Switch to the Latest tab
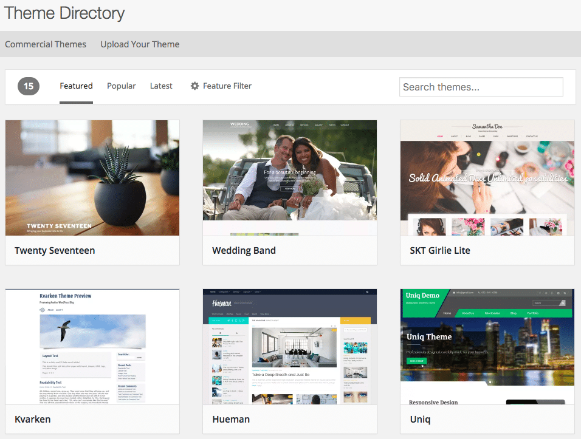 (160, 86)
